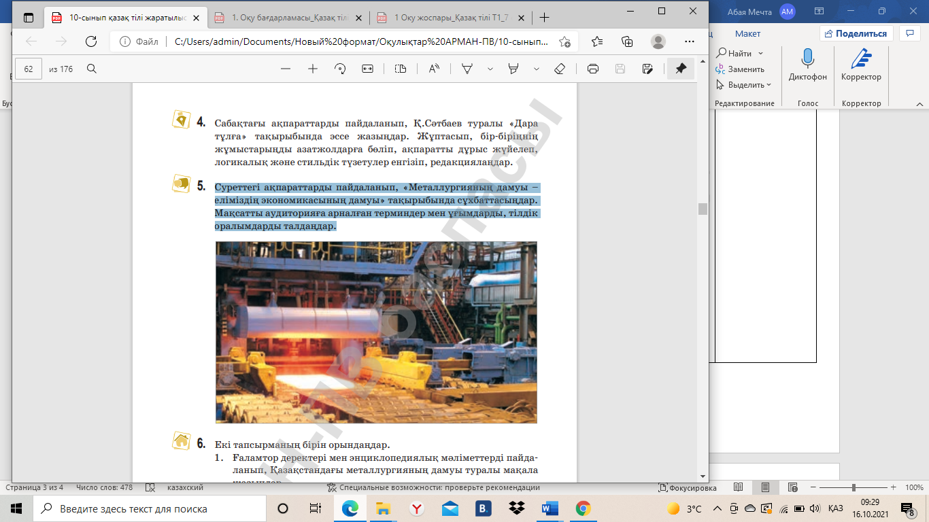Screen dimensions: 929x522
Task: Click the print icon in PDF toolbar
Action: tap(593, 69)
